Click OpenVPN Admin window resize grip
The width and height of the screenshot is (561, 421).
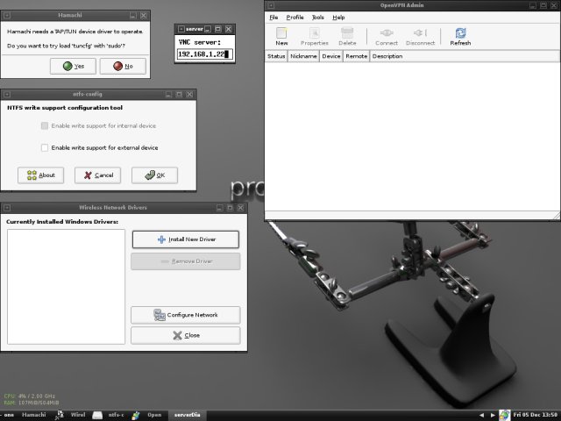point(557,216)
